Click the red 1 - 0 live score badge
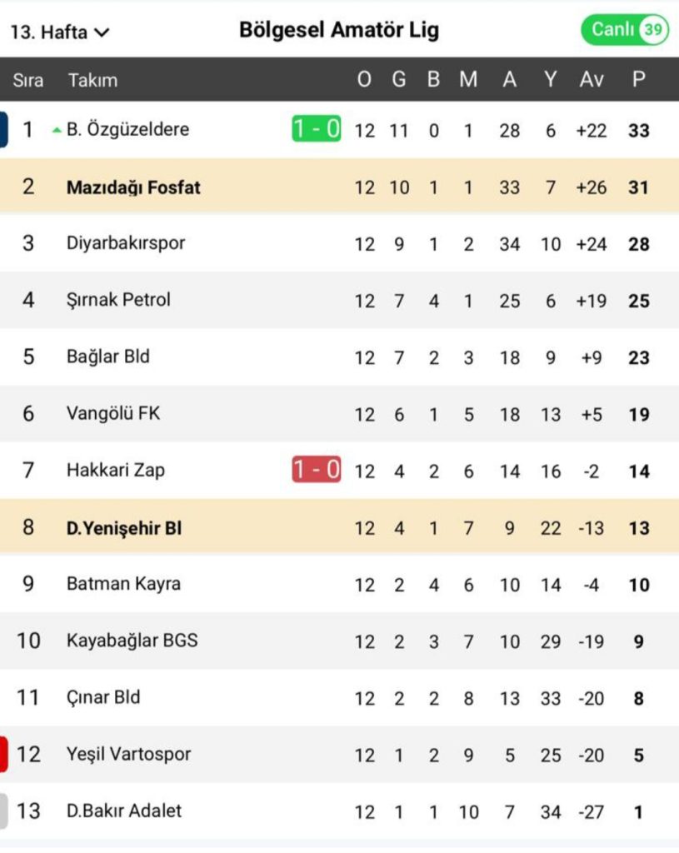Screen dimensions: 679x853 [x=317, y=469]
